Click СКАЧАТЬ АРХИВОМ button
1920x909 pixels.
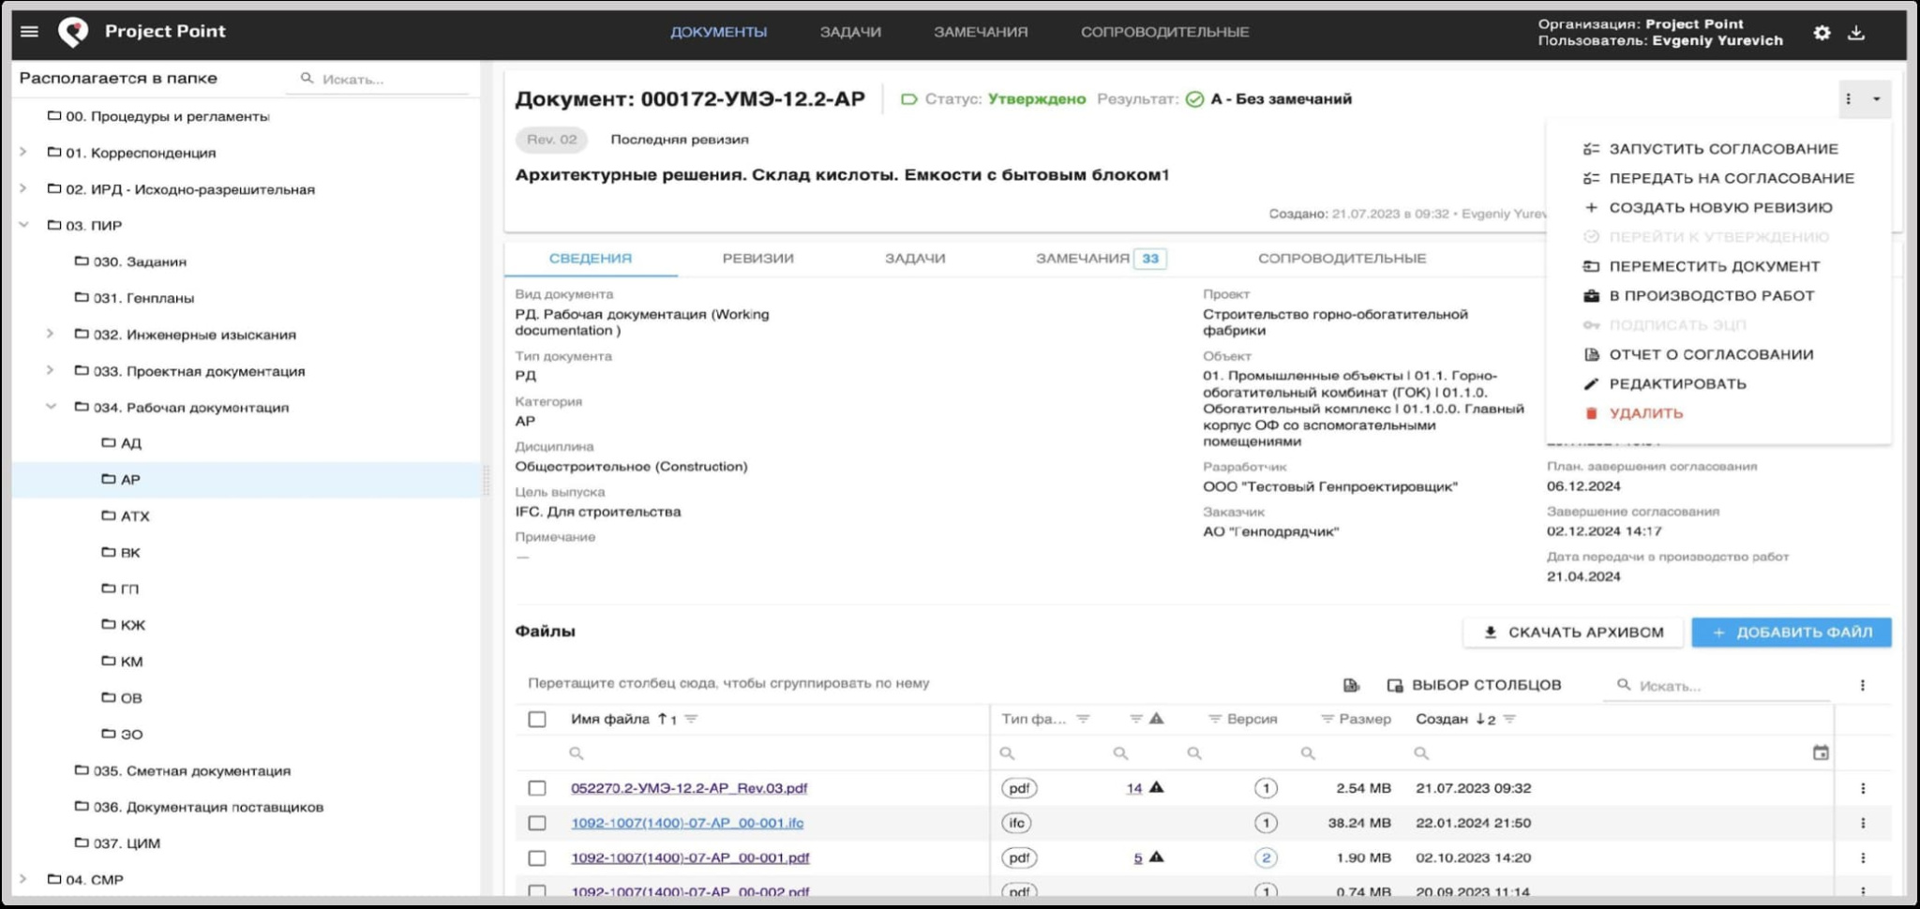pos(1573,633)
